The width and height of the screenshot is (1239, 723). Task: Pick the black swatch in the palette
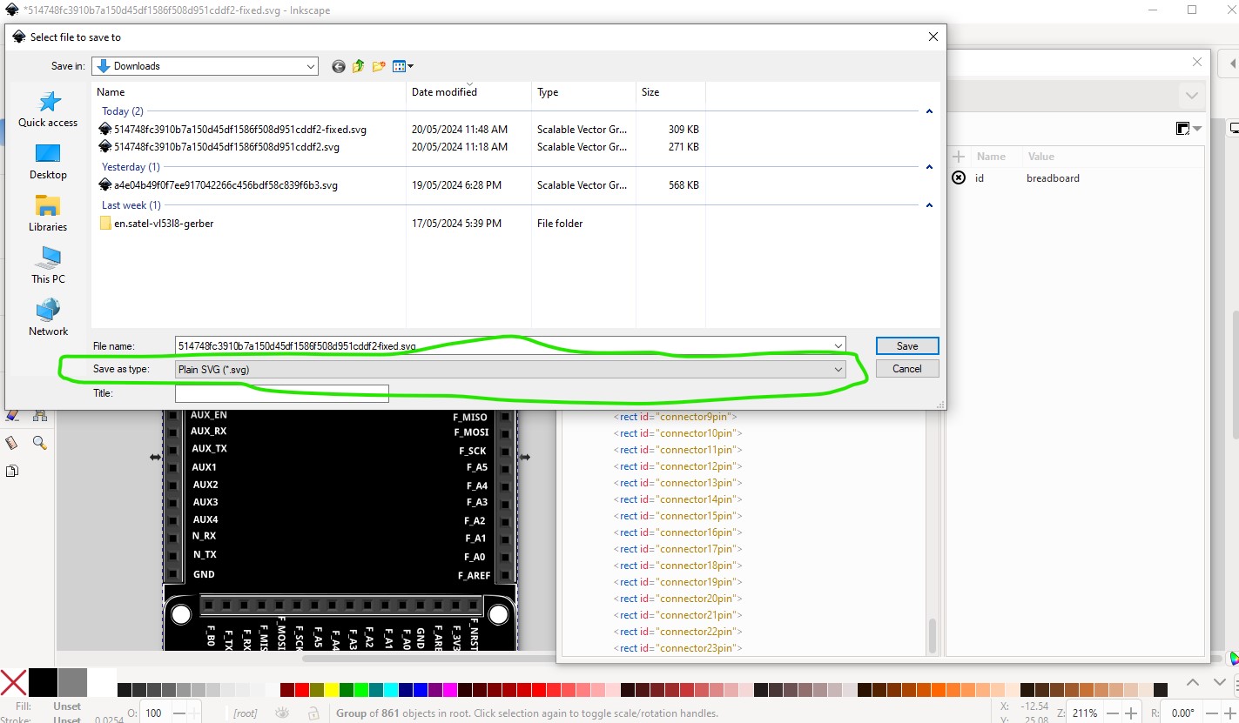(x=43, y=682)
